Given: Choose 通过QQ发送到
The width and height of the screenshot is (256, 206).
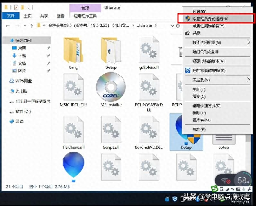Looking at the screenshot, I should (x=217, y=52).
